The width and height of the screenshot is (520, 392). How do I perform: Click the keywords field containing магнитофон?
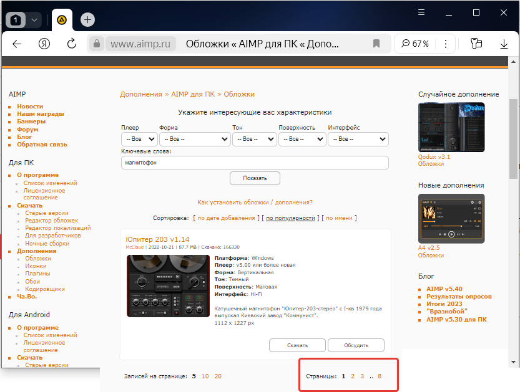tap(255, 163)
